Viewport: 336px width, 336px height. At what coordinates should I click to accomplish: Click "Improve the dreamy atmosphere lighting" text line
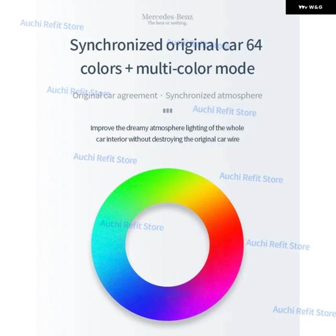tap(167, 128)
